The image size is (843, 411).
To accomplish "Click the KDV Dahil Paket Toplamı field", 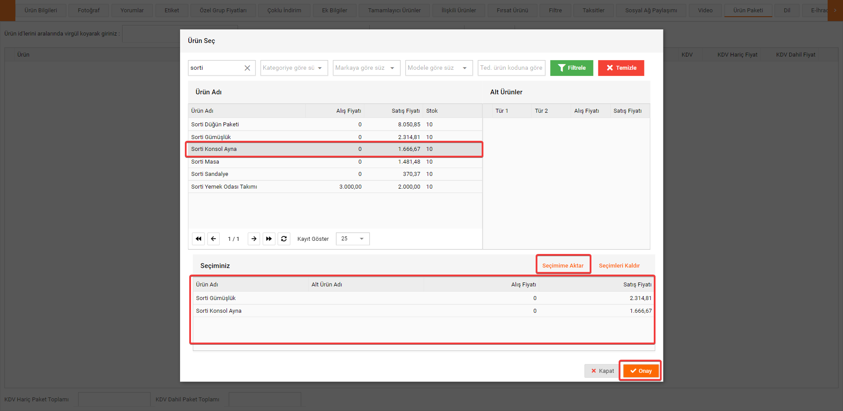I will (x=265, y=399).
